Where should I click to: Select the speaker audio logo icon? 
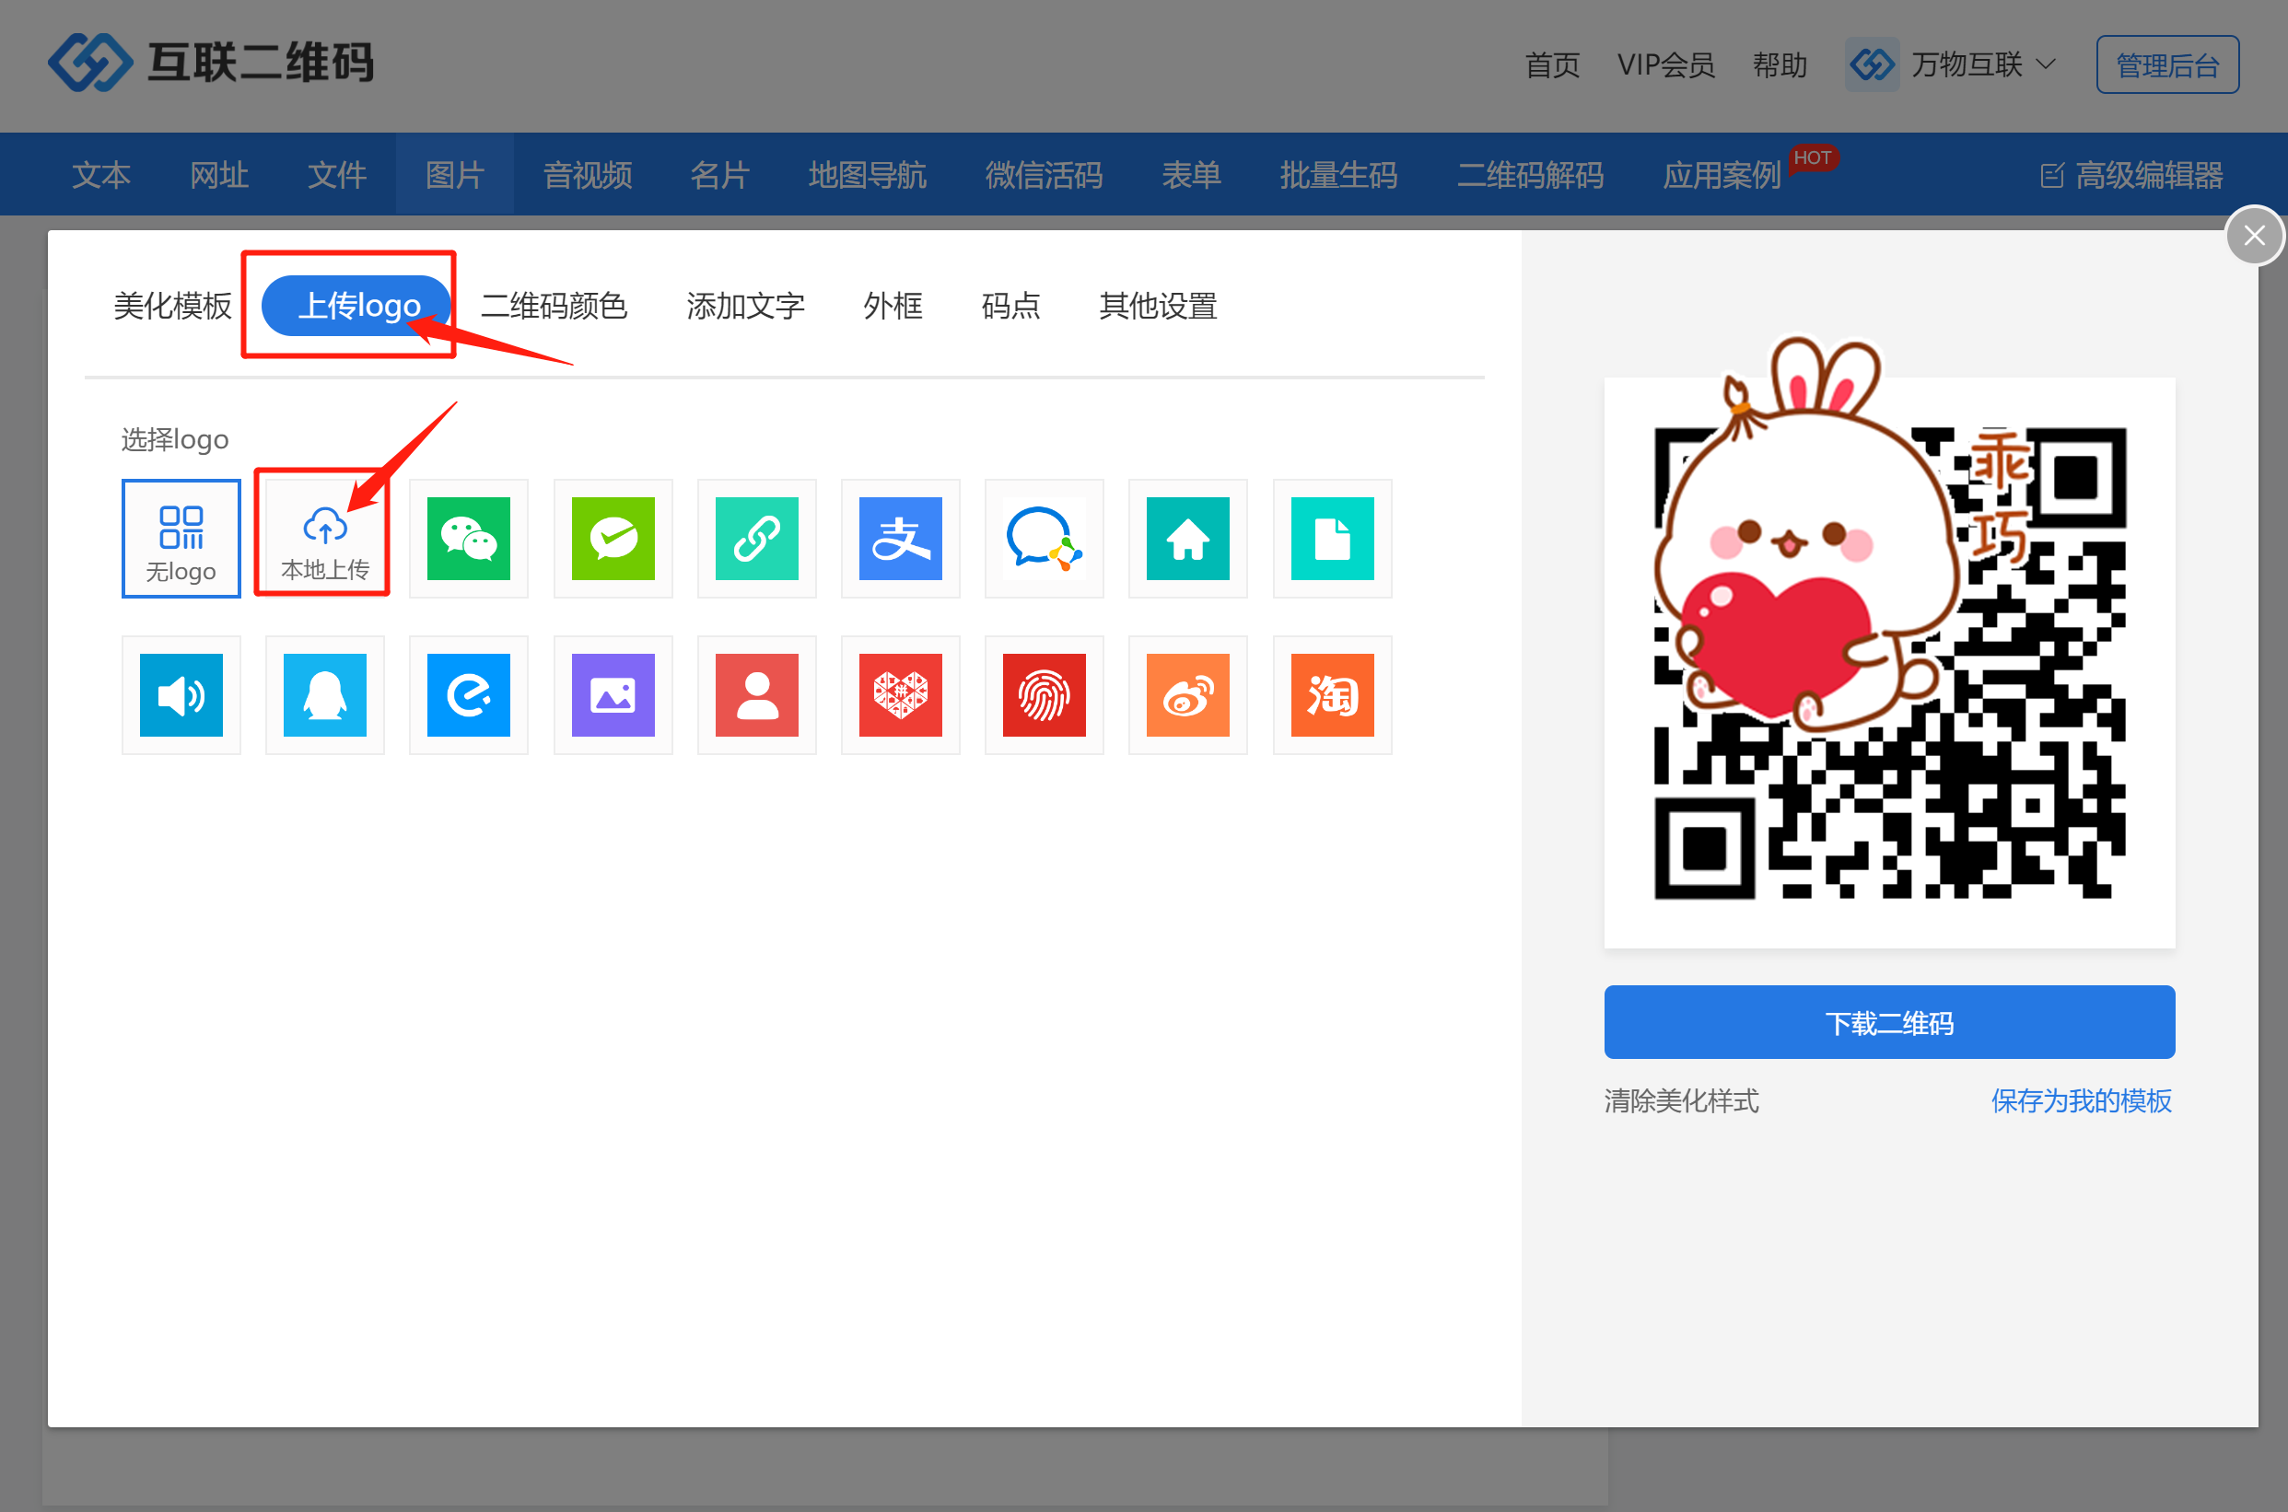181,695
